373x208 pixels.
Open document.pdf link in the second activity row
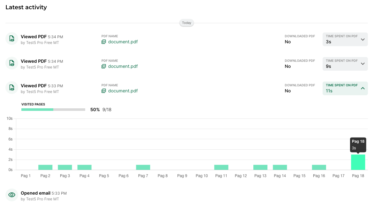pyautogui.click(x=123, y=66)
